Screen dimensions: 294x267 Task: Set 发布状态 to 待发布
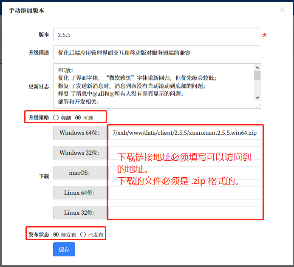point(56,234)
